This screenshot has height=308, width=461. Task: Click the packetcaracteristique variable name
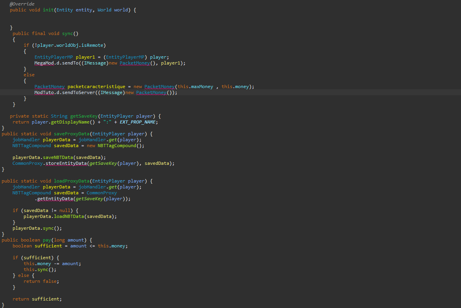tap(96, 87)
